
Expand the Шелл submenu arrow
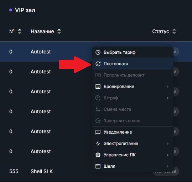point(168,166)
